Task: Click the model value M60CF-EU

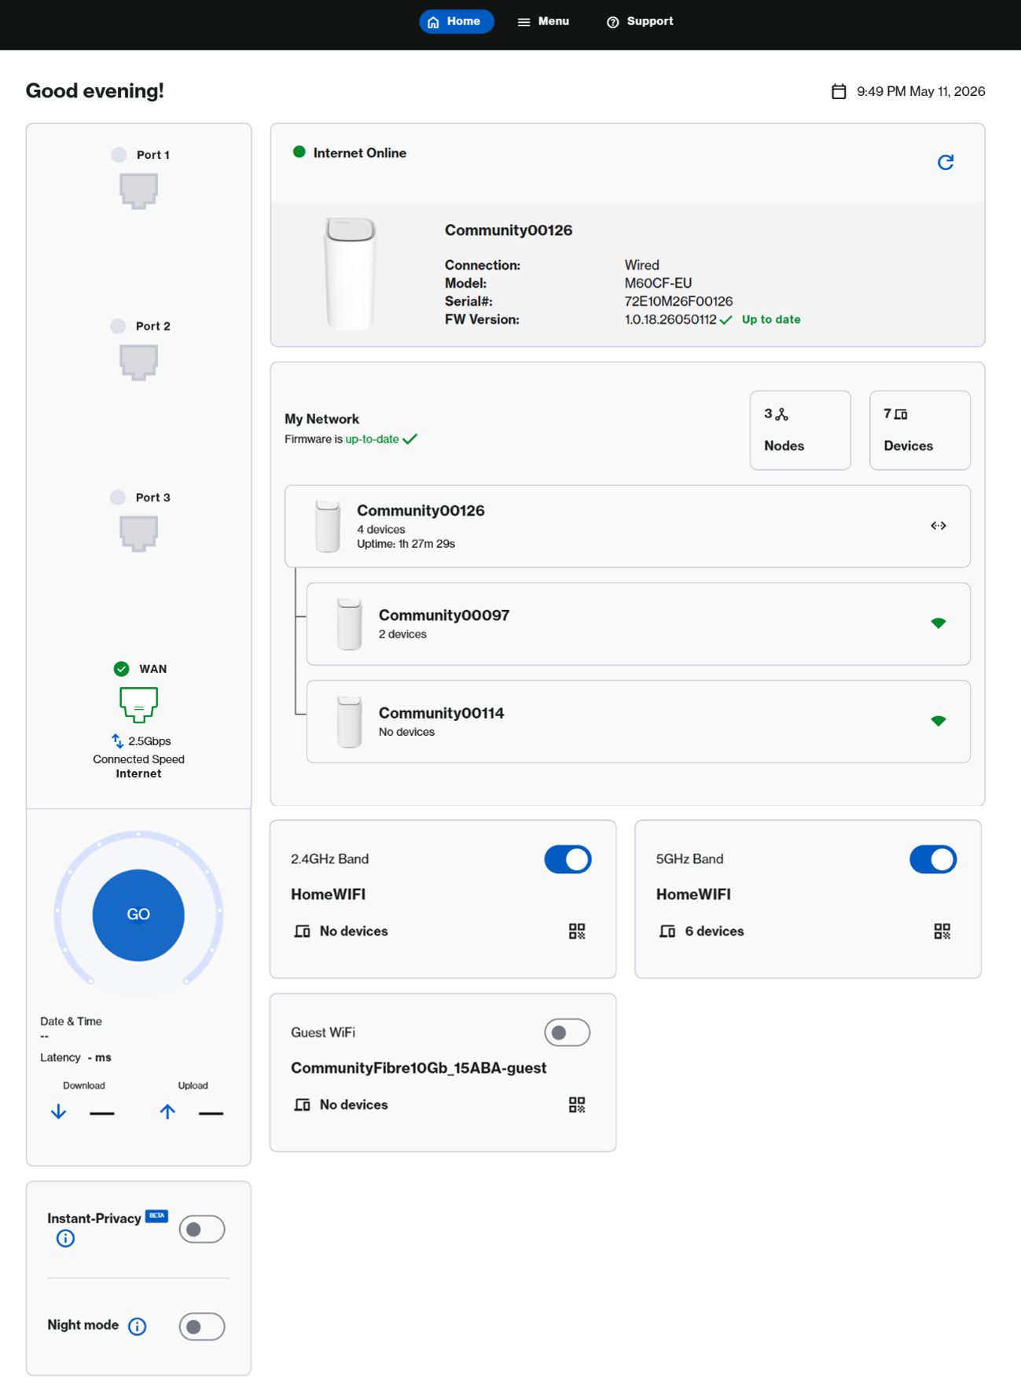Action: [658, 283]
